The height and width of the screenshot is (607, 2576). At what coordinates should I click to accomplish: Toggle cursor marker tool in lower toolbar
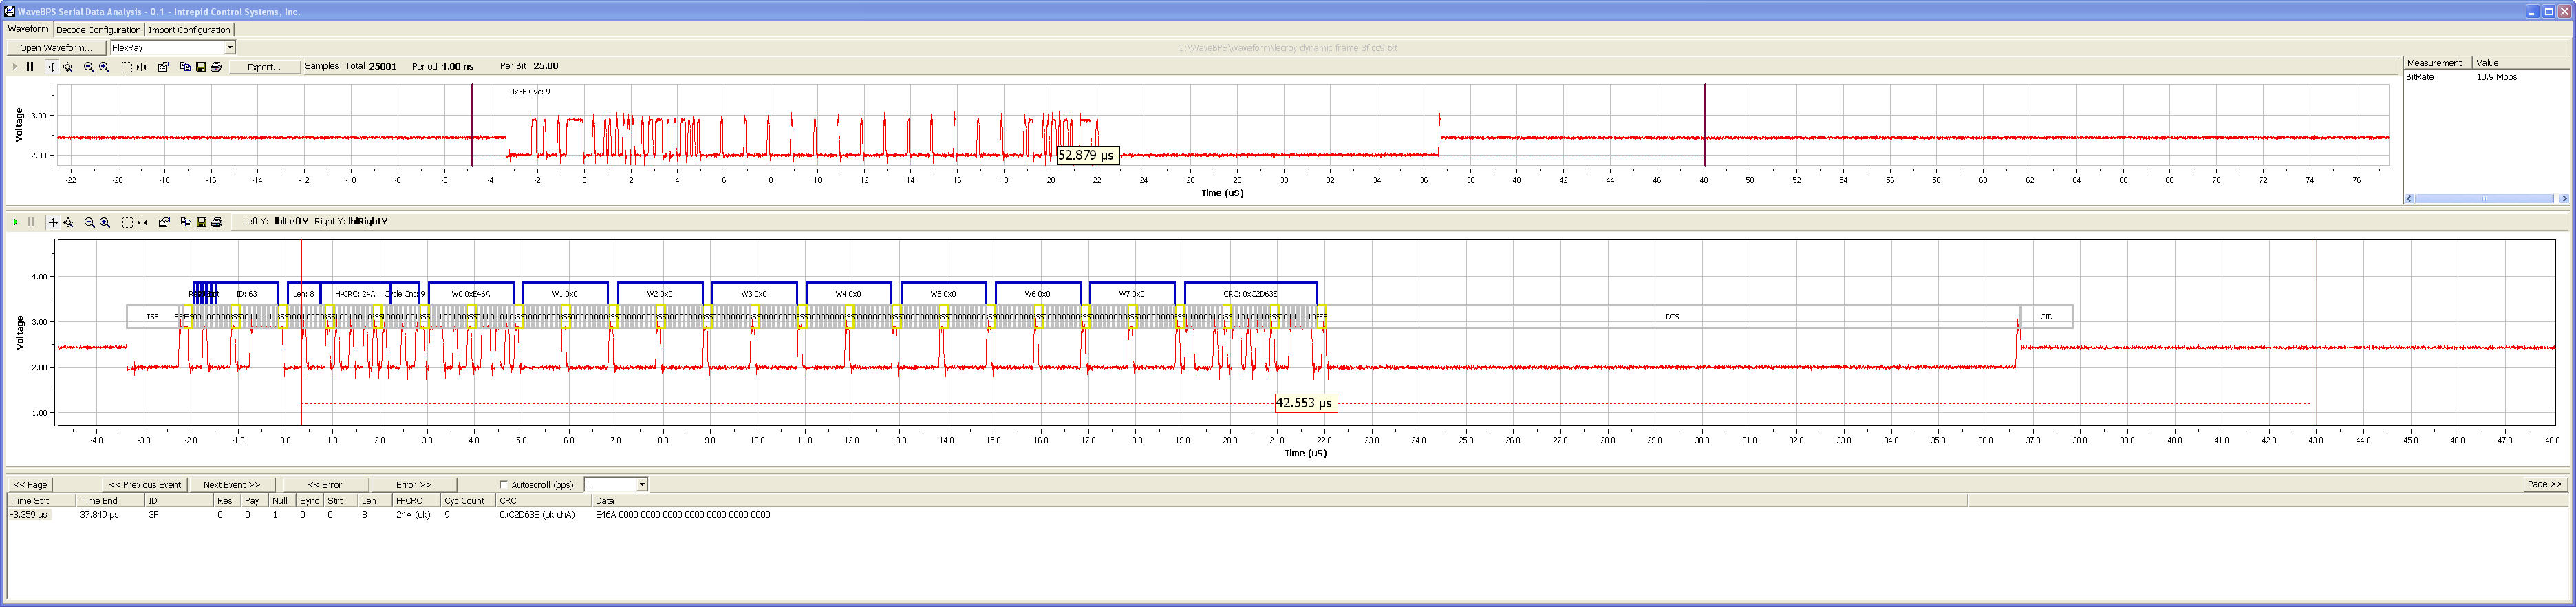tap(142, 222)
